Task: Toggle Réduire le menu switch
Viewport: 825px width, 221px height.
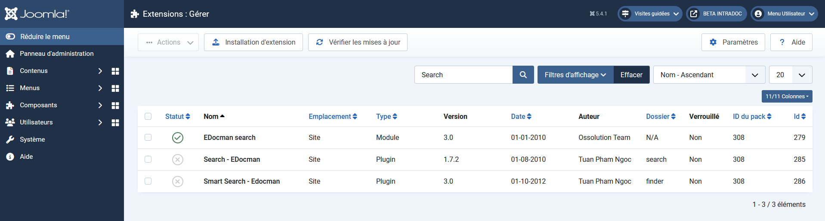Action: coord(10,36)
